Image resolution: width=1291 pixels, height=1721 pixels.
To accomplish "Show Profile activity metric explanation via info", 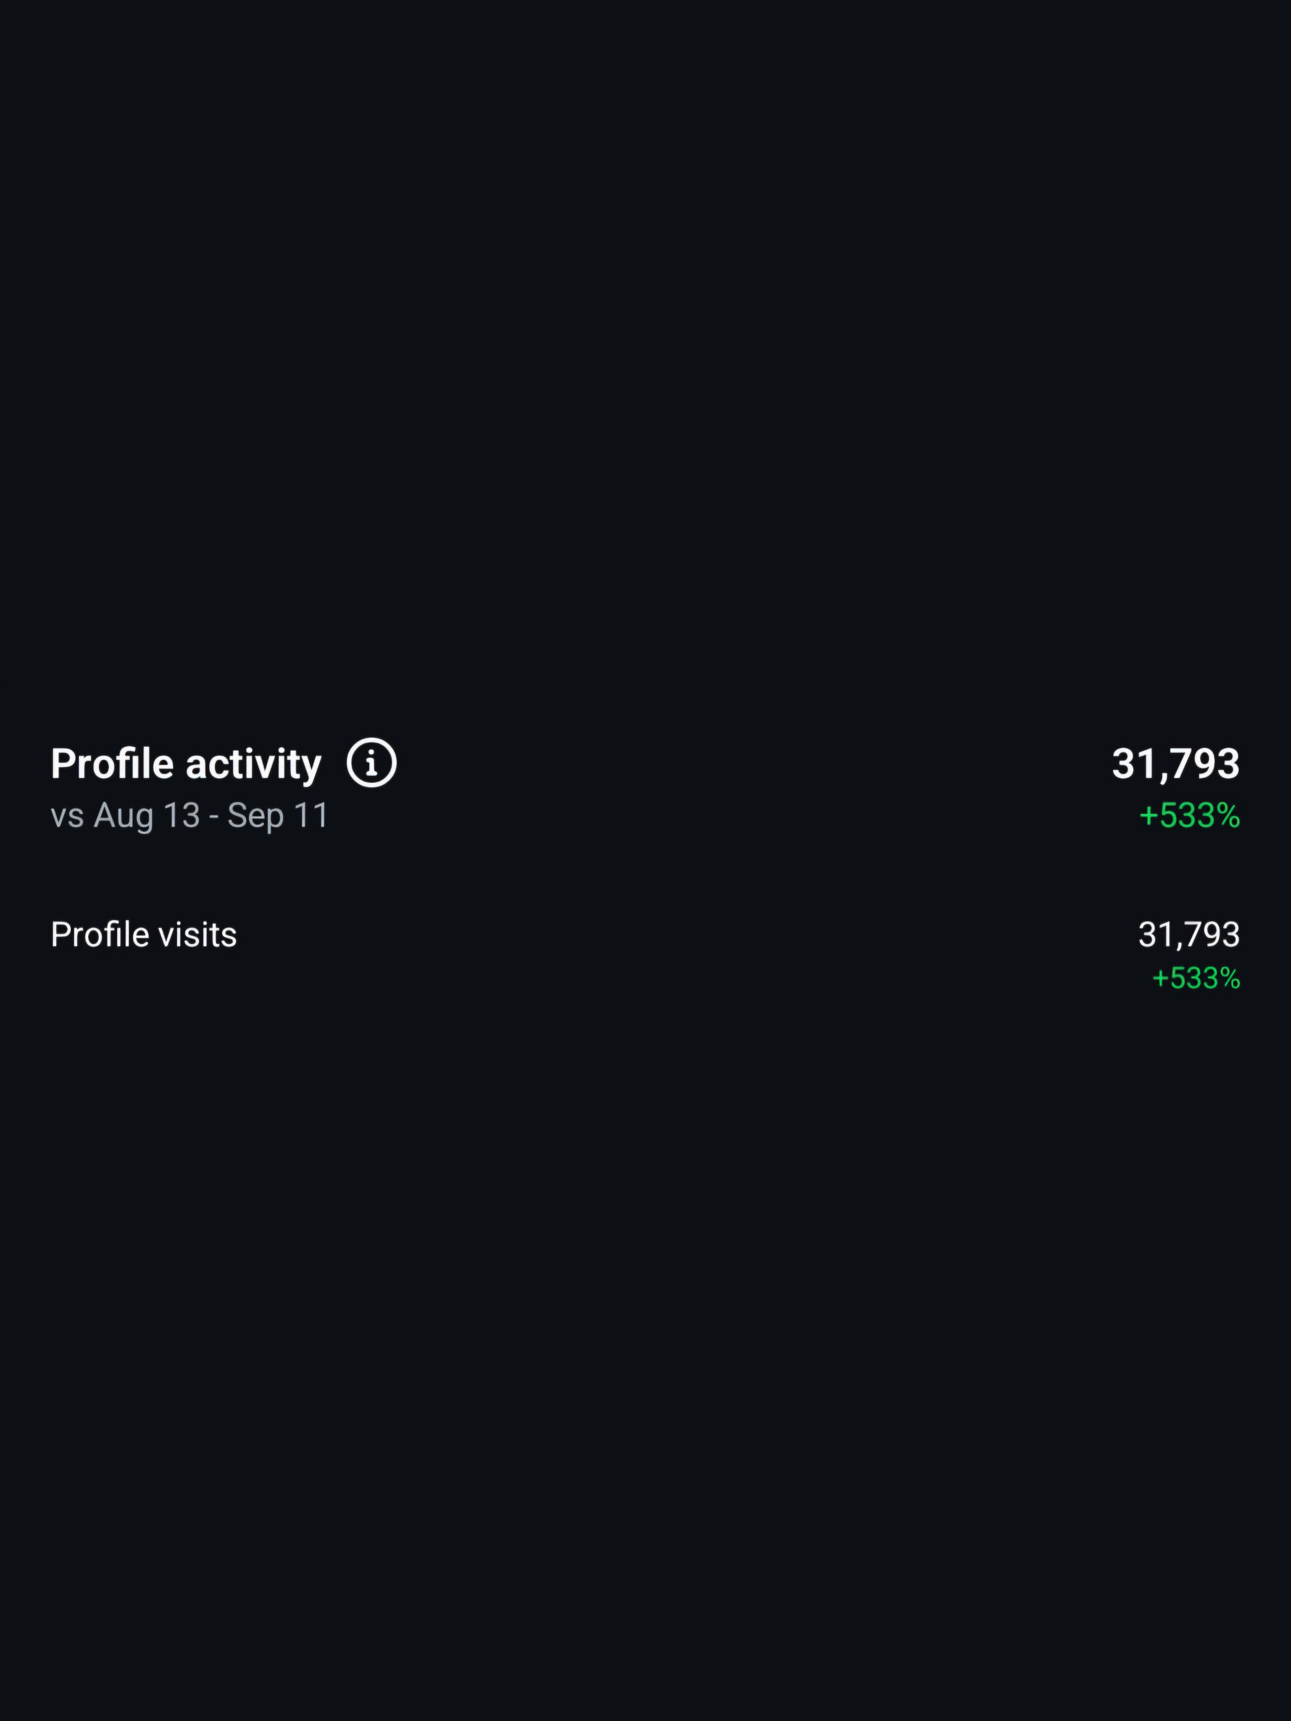I will click(371, 762).
